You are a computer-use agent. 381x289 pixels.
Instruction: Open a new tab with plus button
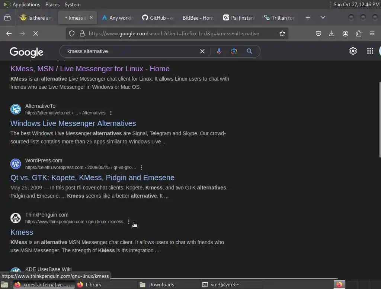tap(308, 18)
